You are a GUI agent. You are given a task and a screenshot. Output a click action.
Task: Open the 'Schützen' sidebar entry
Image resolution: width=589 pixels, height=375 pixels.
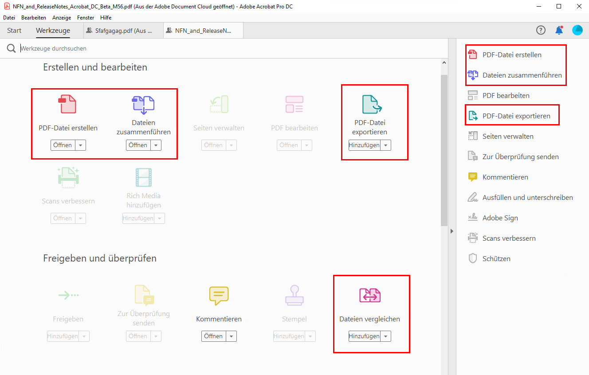pos(489,258)
